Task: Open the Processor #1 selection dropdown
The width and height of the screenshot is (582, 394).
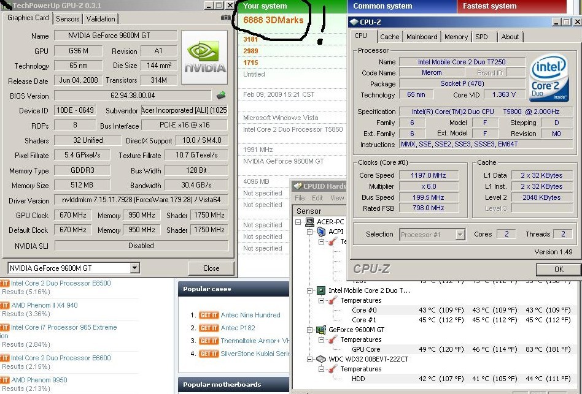Action: pyautogui.click(x=460, y=235)
